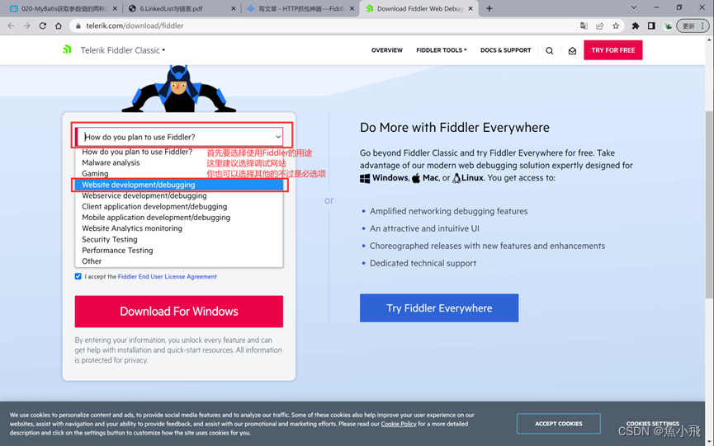714x446 pixels.
Task: Click the page vertical scrollbar thumb
Action: click(709, 204)
